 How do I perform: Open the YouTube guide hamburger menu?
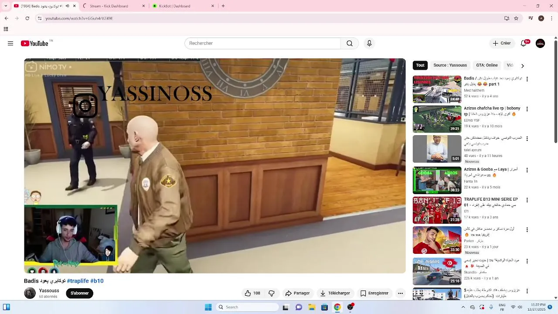[x=10, y=43]
